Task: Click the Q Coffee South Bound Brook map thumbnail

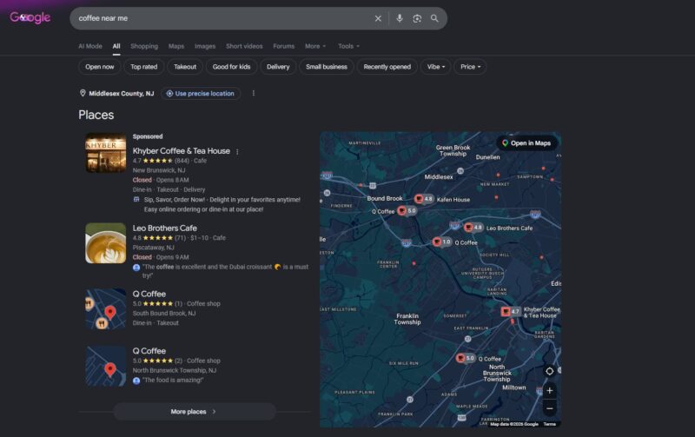Action: pos(105,309)
